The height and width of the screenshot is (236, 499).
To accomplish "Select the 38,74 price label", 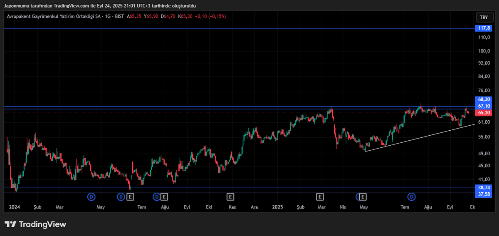I will [x=483, y=188].
